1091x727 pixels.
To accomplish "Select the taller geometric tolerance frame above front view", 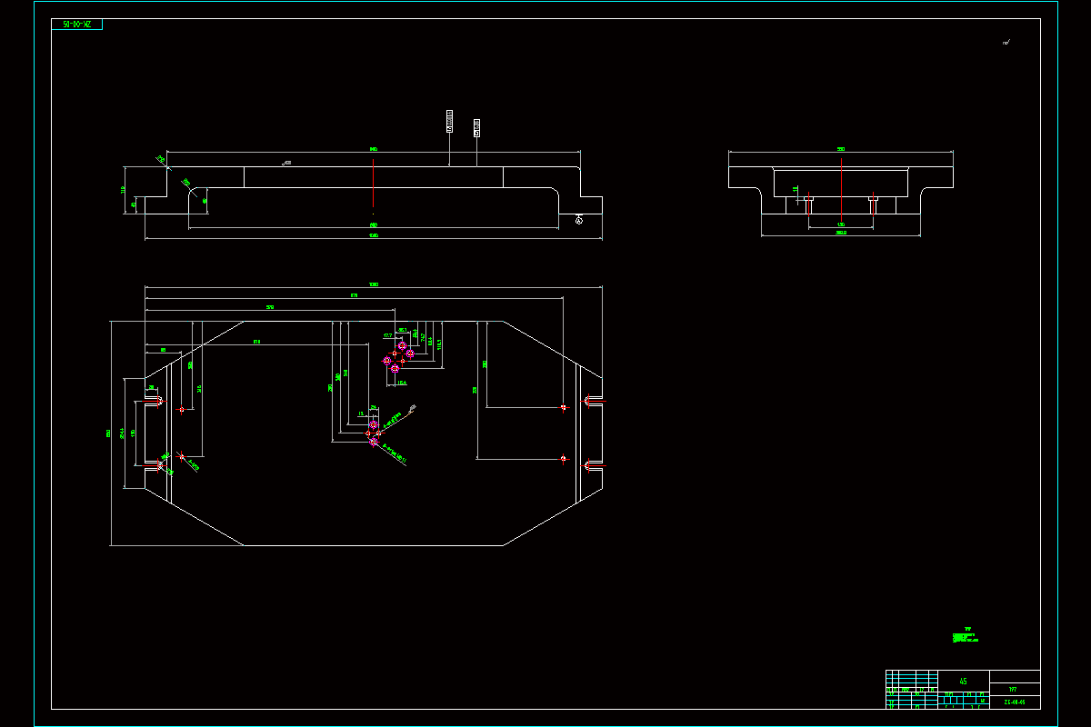I will pyautogui.click(x=449, y=121).
